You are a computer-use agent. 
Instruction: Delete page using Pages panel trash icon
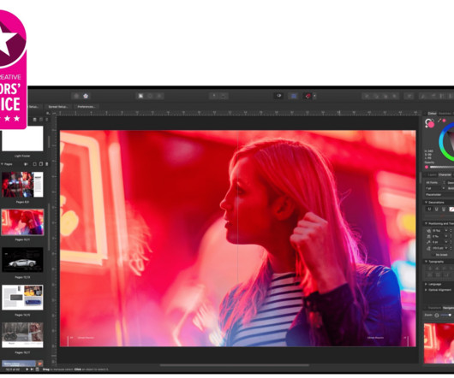point(47,164)
